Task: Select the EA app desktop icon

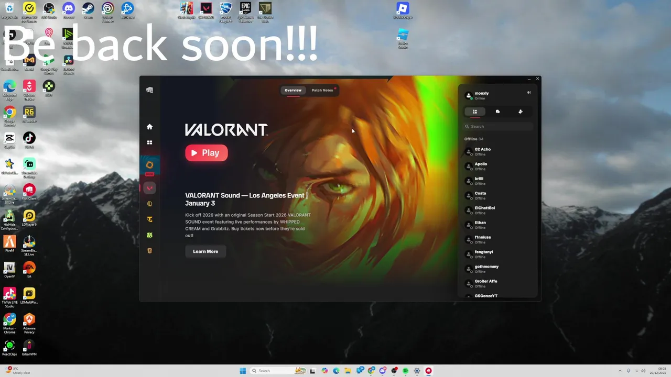Action: 29,270
